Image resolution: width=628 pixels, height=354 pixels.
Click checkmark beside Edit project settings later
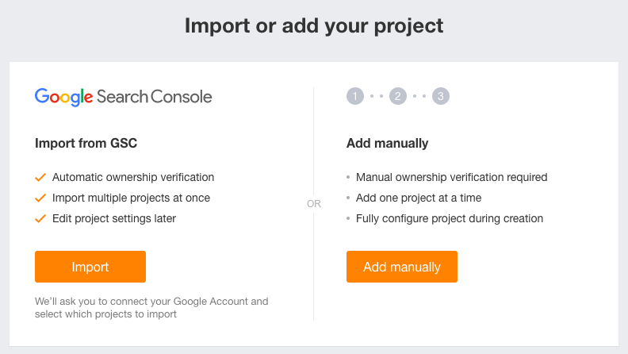tap(40, 218)
